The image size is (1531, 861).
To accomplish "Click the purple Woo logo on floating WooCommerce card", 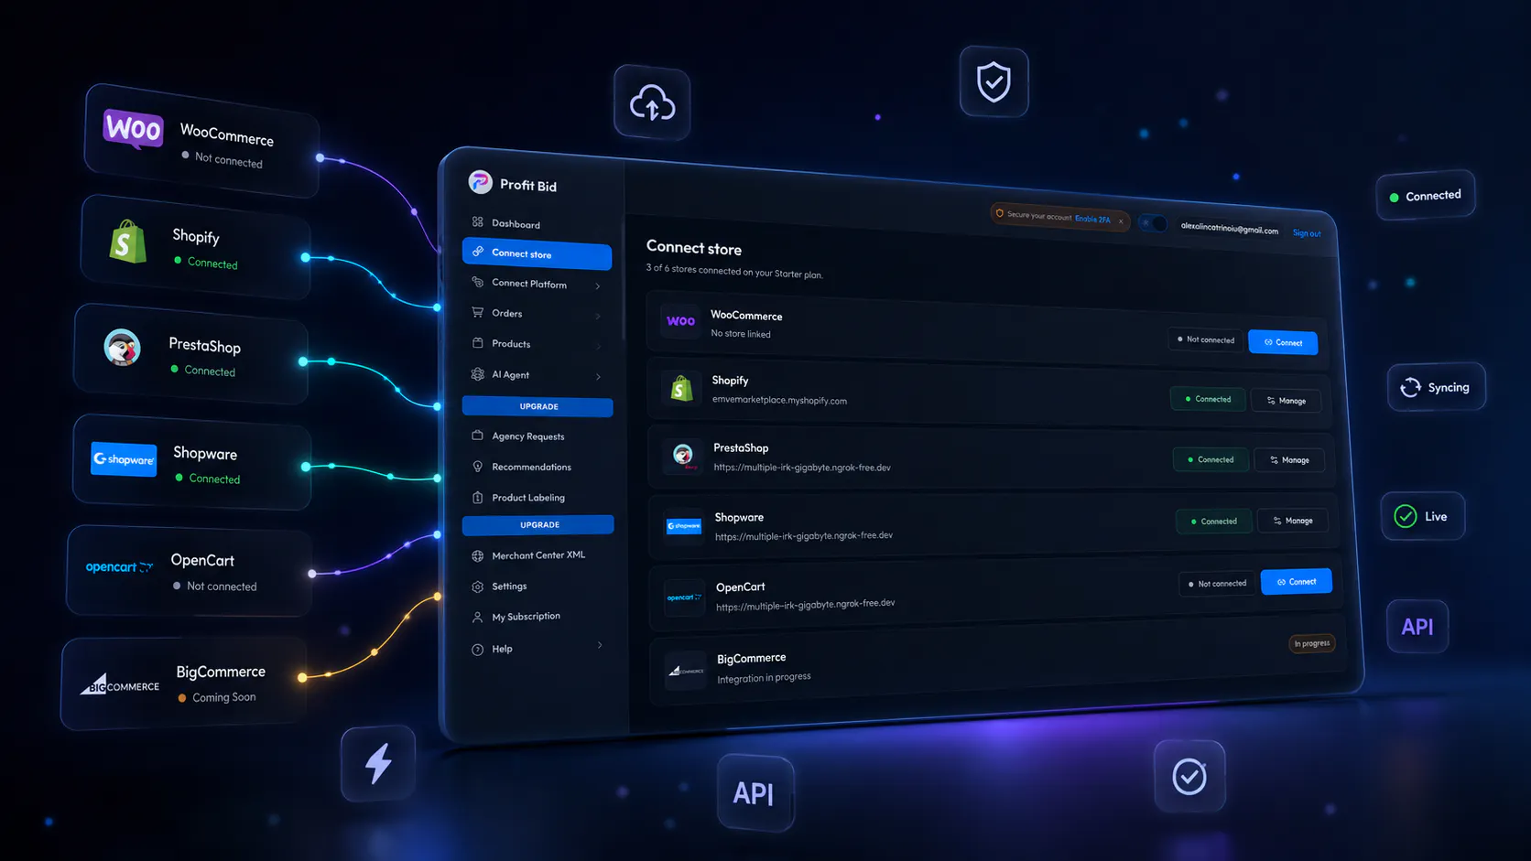I will click(x=134, y=129).
